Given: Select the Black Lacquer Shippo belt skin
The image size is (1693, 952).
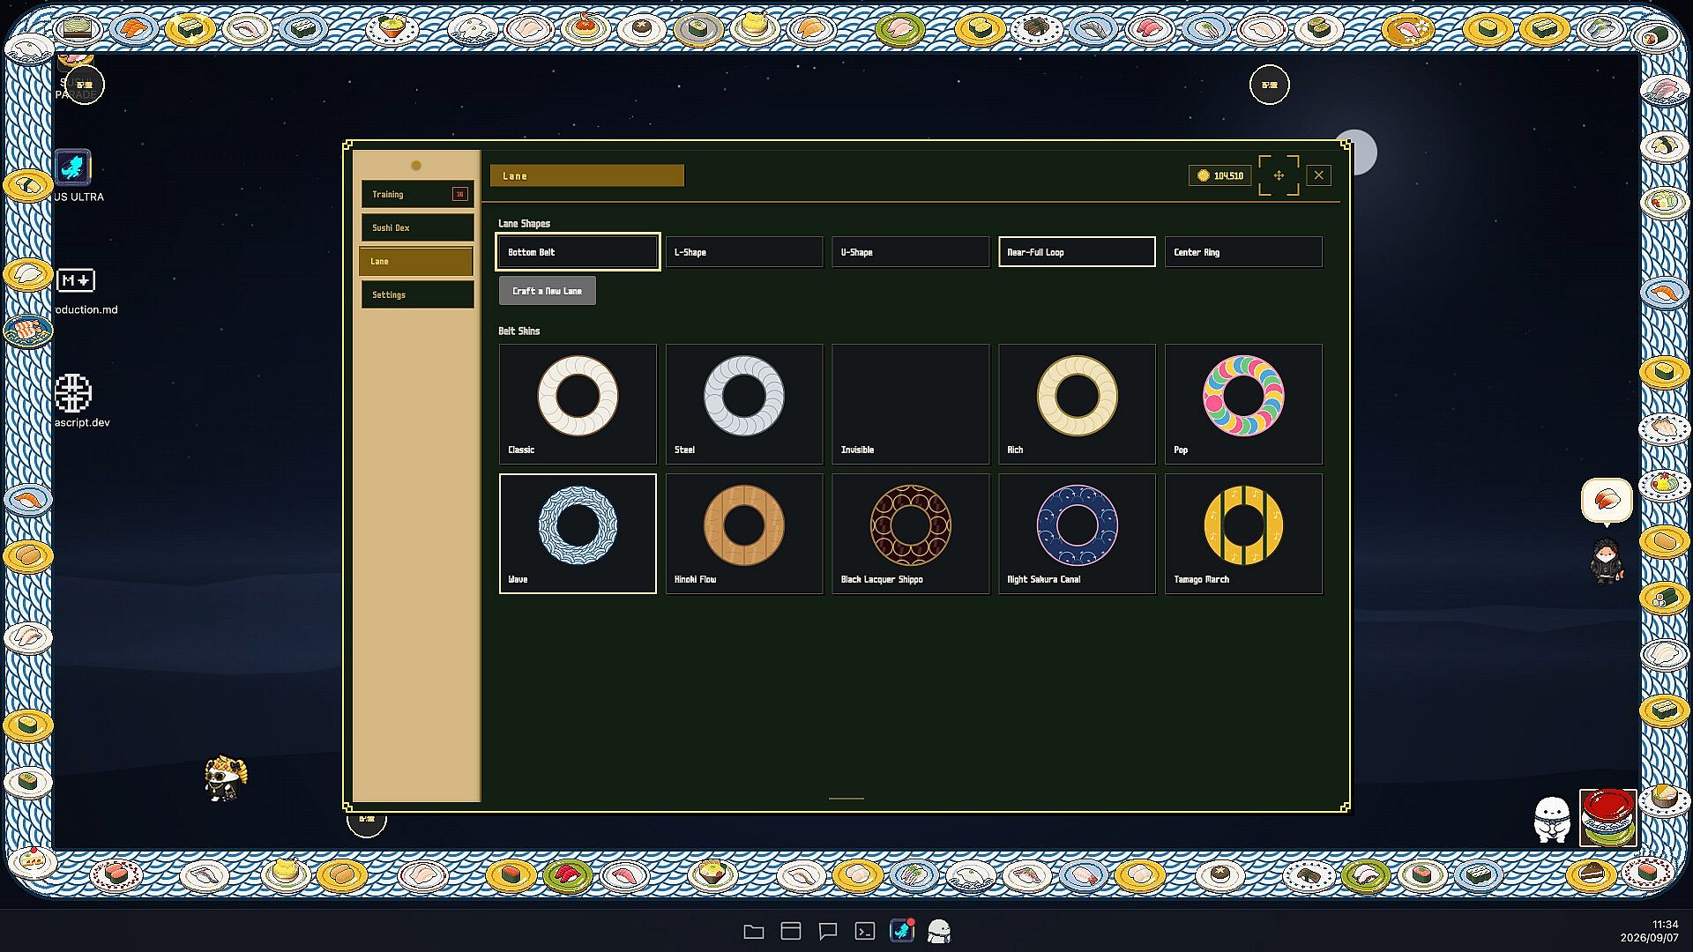Looking at the screenshot, I should pos(910,533).
